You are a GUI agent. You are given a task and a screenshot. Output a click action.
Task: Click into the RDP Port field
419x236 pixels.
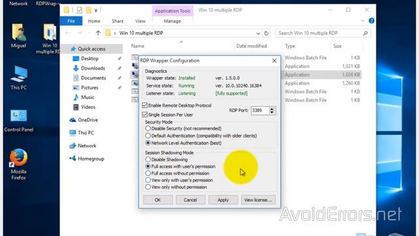point(259,111)
